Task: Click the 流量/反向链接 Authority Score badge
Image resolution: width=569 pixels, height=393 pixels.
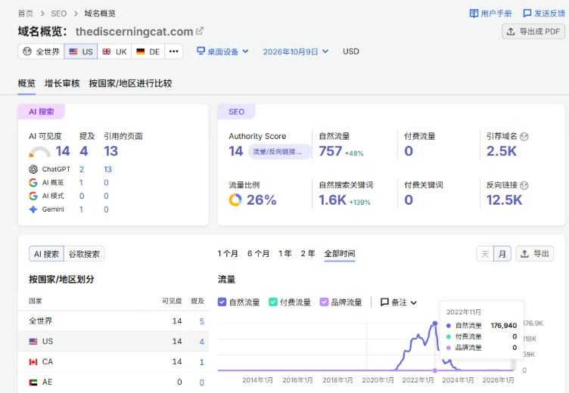Action: (x=279, y=152)
